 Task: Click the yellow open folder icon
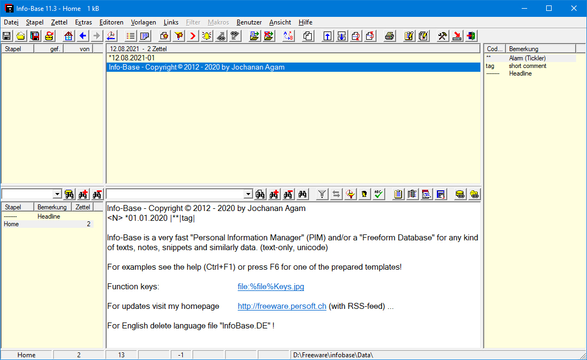click(x=21, y=36)
